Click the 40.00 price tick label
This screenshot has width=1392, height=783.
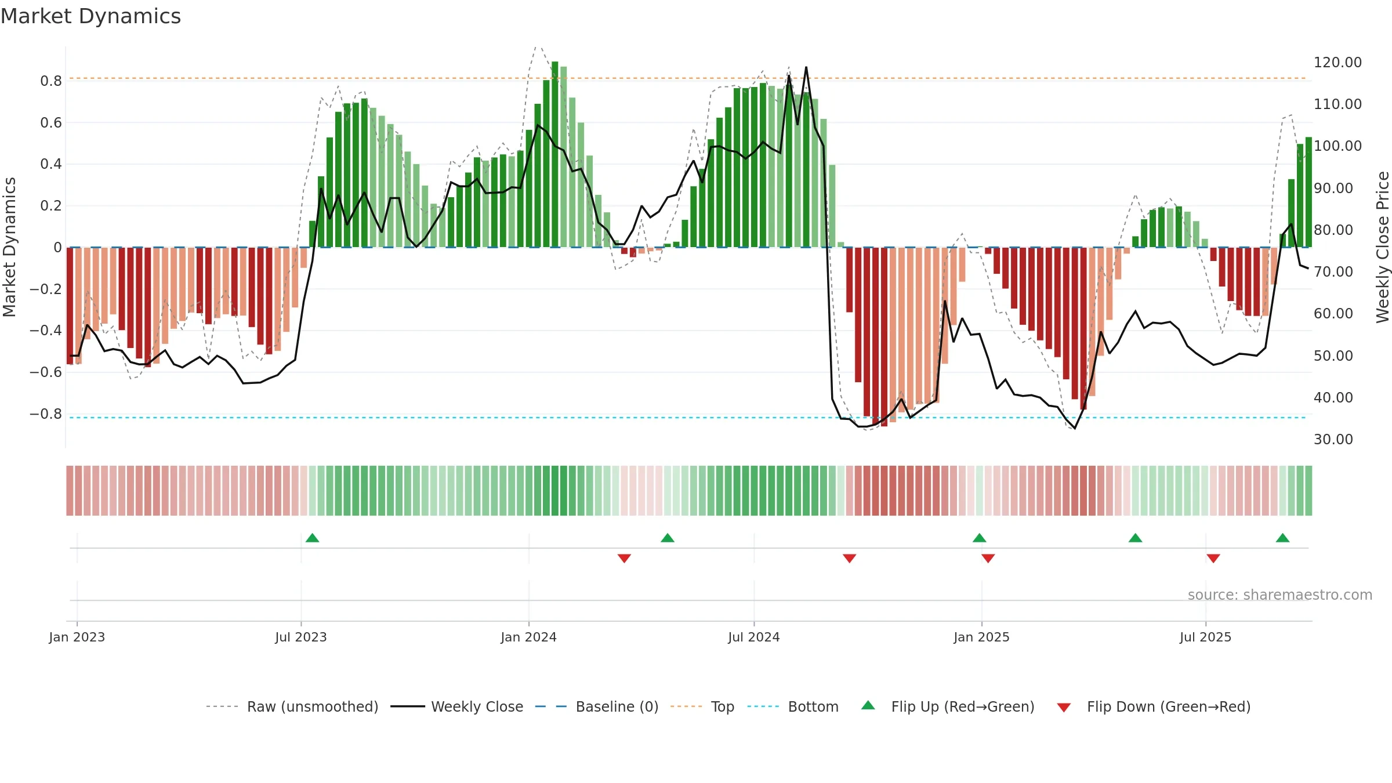click(x=1333, y=397)
